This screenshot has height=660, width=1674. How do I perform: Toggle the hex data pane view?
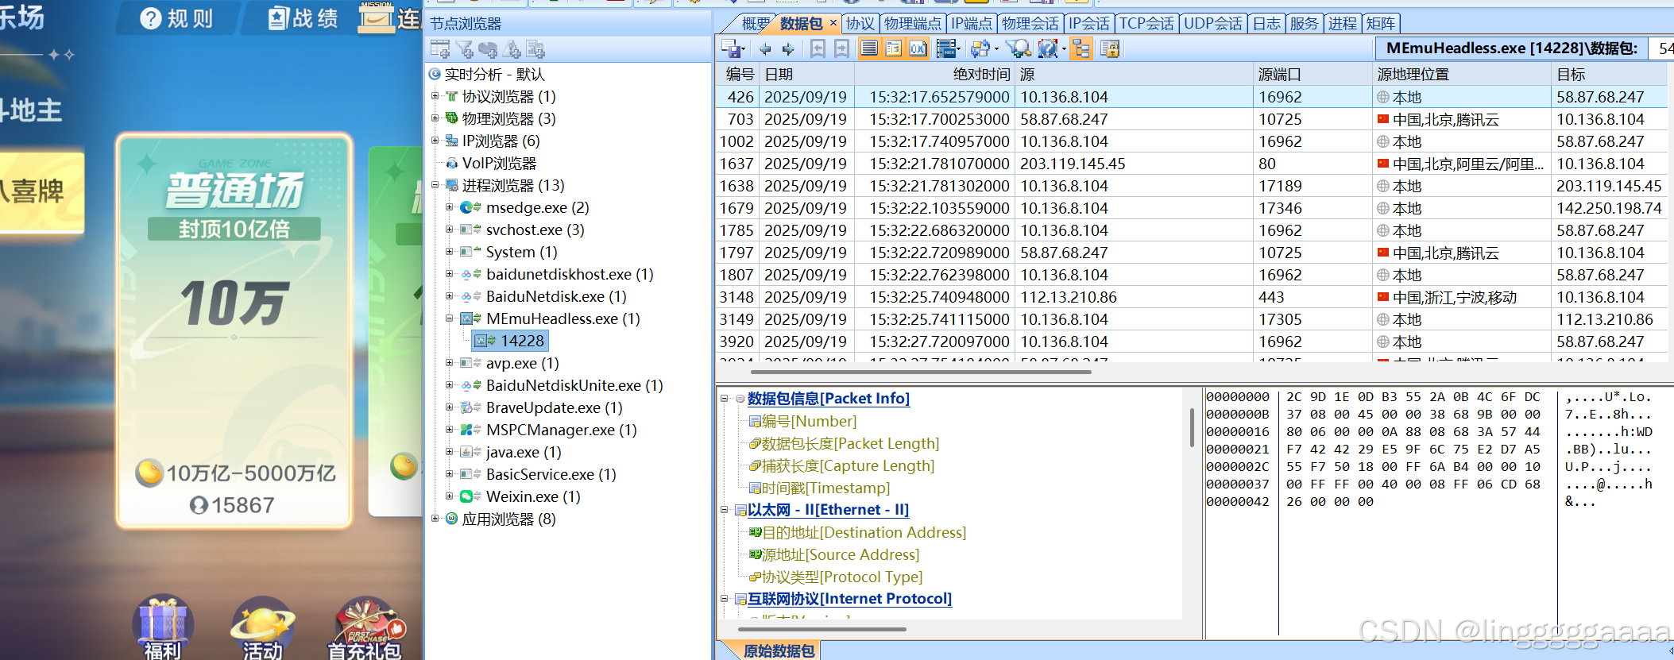pyautogui.click(x=918, y=49)
